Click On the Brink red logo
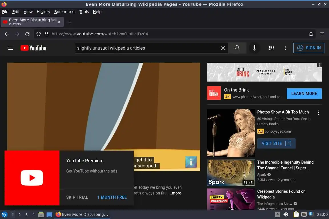The image size is (329, 219). point(214,93)
